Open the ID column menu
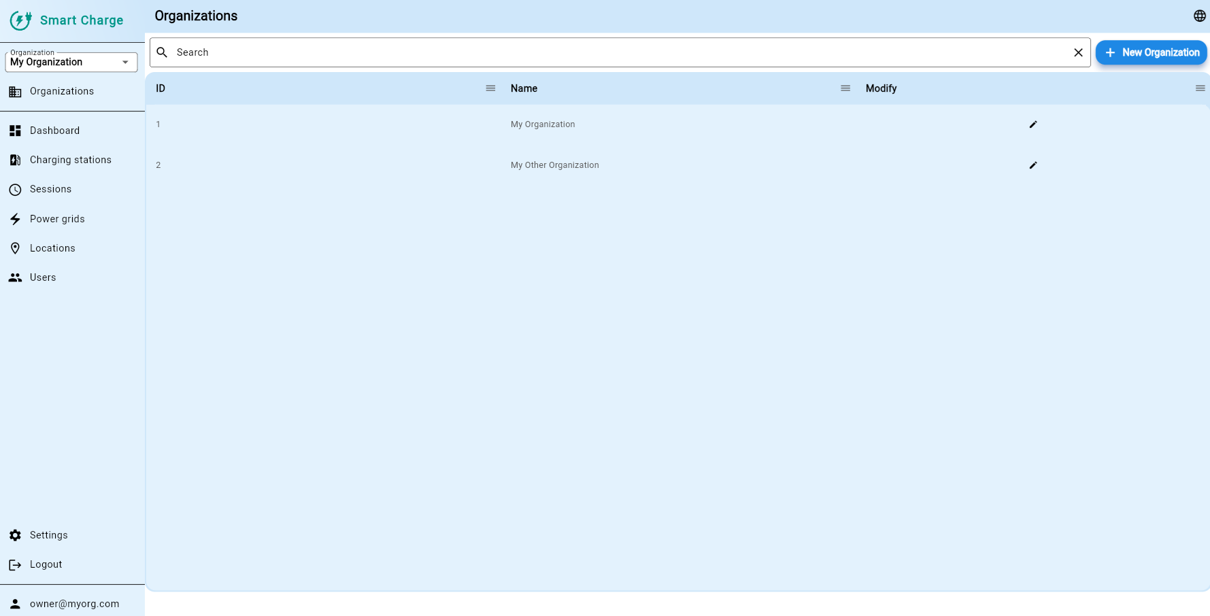The height and width of the screenshot is (616, 1210). (x=490, y=88)
